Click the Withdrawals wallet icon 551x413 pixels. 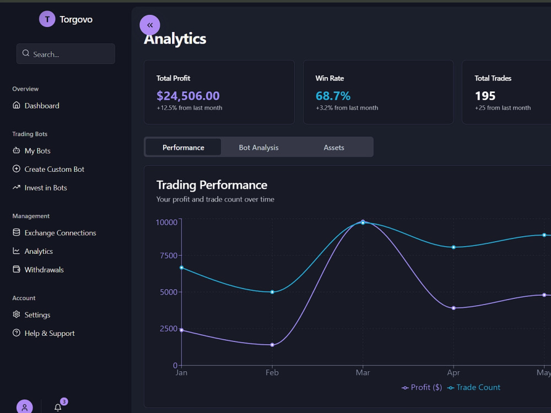coord(16,269)
